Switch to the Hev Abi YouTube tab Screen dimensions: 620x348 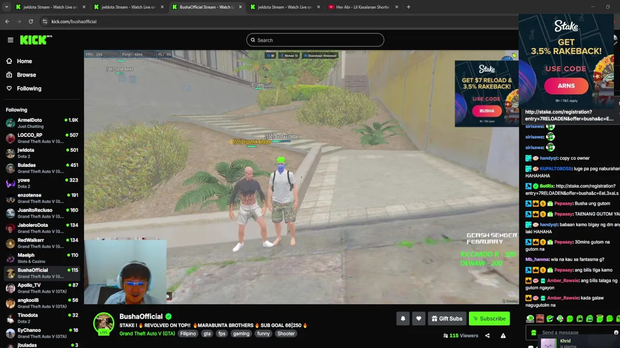[363, 7]
